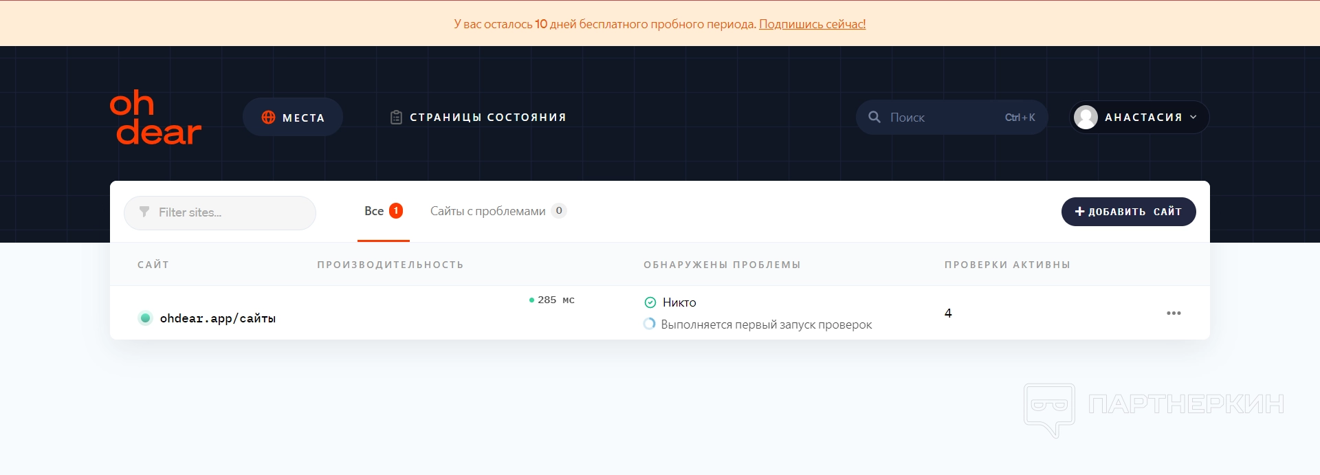Switch to the Все tab

pos(375,211)
